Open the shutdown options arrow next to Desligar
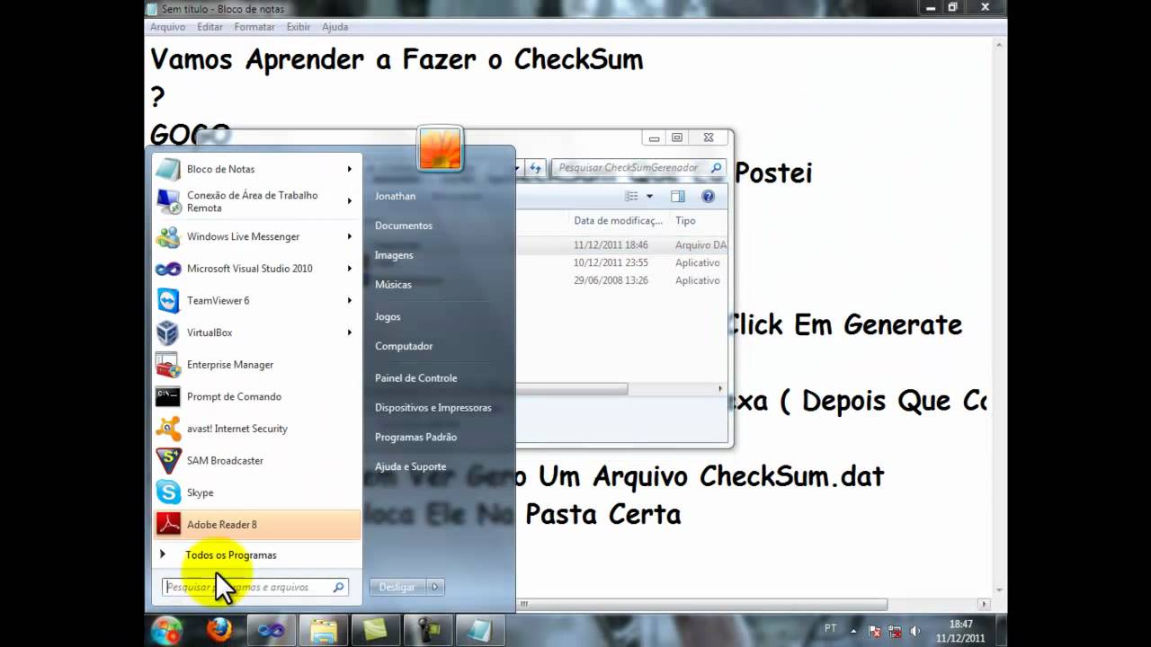This screenshot has height=647, width=1151. click(x=435, y=587)
